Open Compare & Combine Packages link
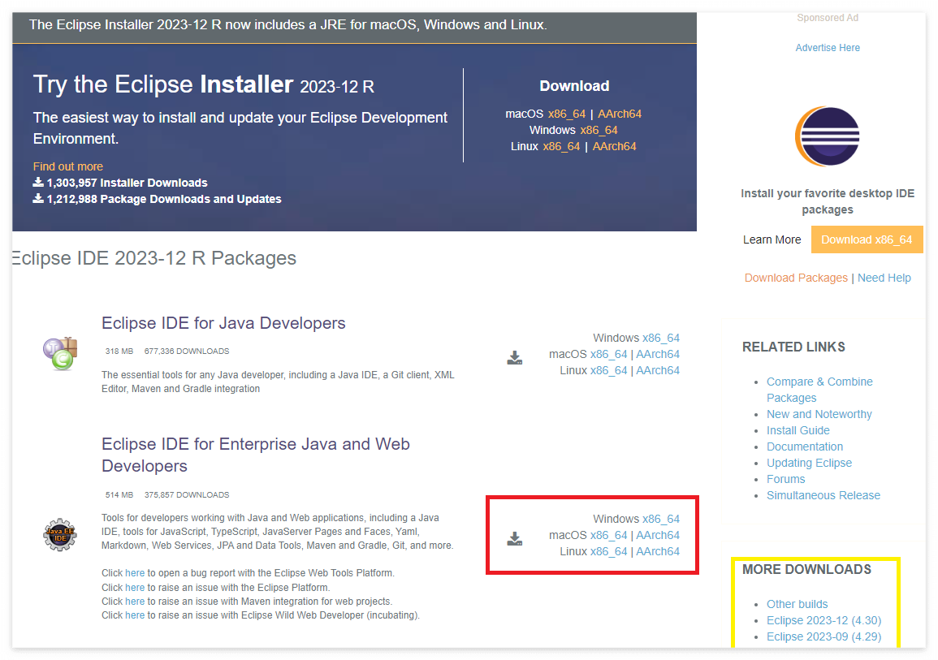938x660 pixels. (819, 390)
